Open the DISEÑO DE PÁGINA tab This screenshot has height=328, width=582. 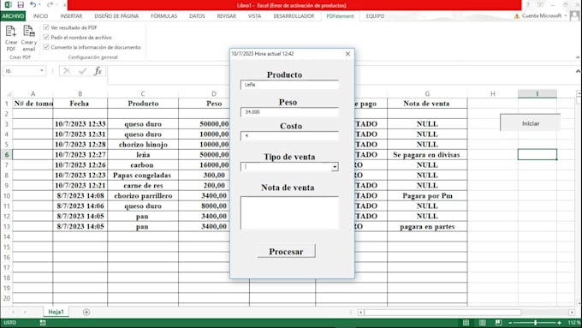click(x=116, y=16)
